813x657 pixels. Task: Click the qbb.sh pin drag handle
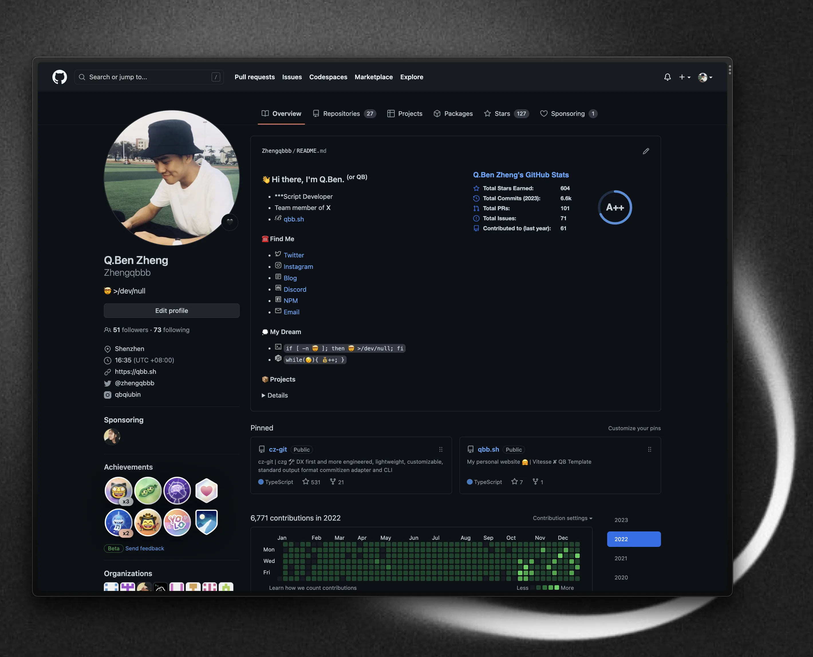coord(650,449)
